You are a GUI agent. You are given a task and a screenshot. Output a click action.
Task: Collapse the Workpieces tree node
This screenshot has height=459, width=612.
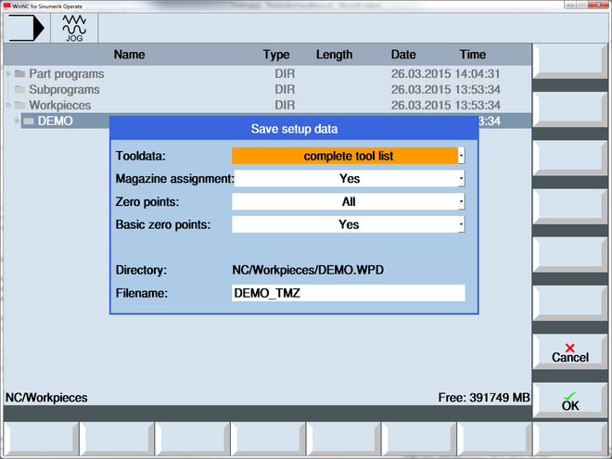click(8, 106)
